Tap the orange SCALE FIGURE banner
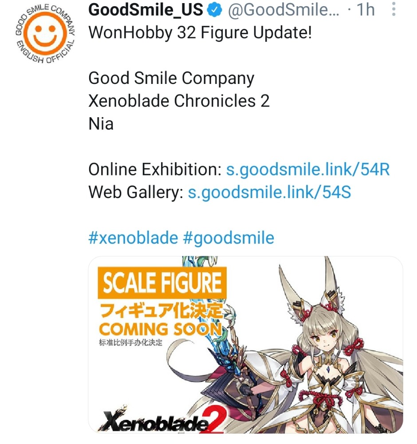 pyautogui.click(x=162, y=282)
